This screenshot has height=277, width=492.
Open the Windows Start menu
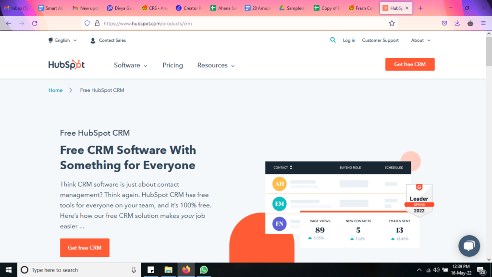[9, 270]
